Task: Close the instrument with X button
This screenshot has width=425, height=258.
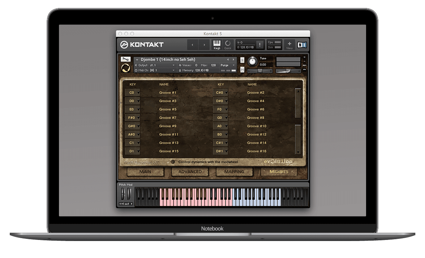Action: click(x=304, y=57)
